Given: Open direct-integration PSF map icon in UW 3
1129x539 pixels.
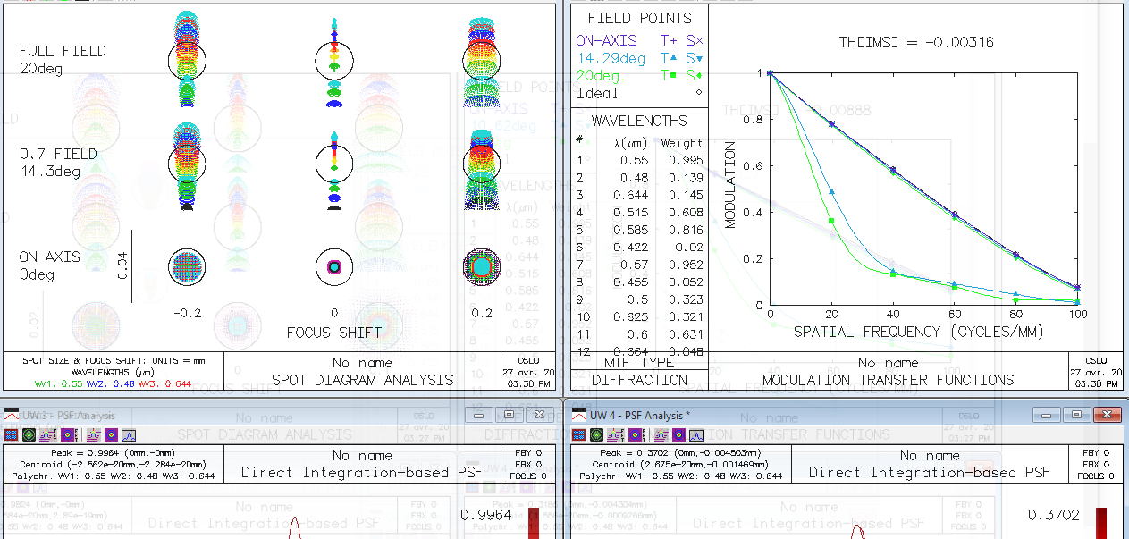Looking at the screenshot, I should 111,434.
